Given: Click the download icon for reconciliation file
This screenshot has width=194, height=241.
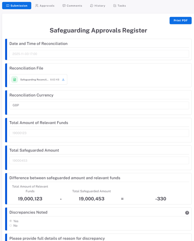Looking at the screenshot, I should click(63, 80).
